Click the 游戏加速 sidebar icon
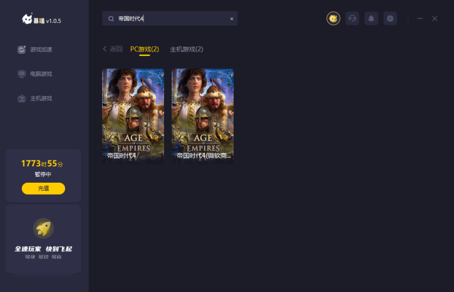 [x=22, y=49]
